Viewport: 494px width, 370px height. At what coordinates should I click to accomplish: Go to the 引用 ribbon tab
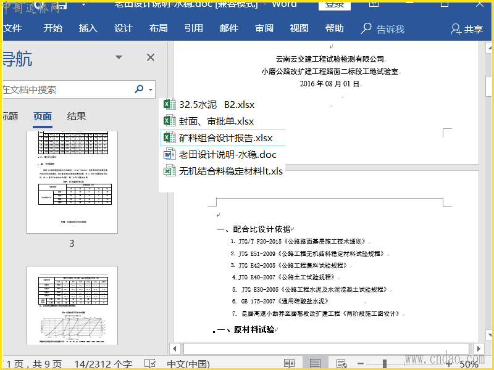click(194, 28)
